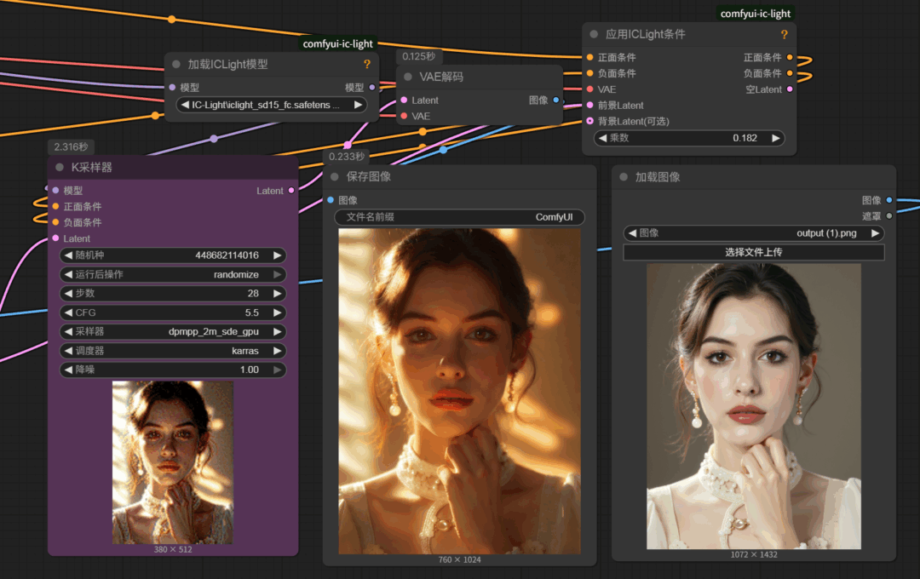Screen dimensions: 920x579
Task: Select Latent input port on VAE解码 node
Action: (404, 100)
